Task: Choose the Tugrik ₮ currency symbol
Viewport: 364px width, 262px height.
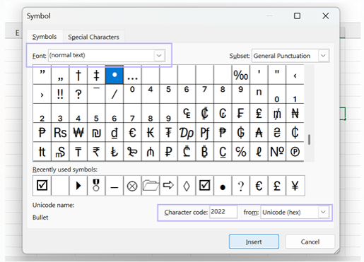Action: click(x=168, y=133)
